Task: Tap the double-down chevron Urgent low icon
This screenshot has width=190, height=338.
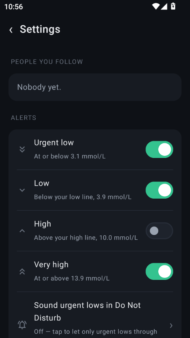Action: (x=22, y=149)
